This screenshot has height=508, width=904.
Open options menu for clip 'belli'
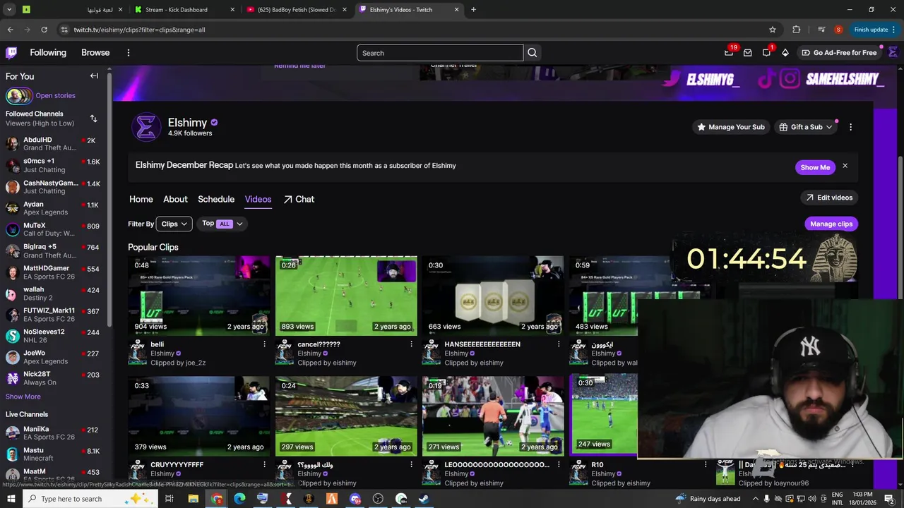pyautogui.click(x=265, y=344)
